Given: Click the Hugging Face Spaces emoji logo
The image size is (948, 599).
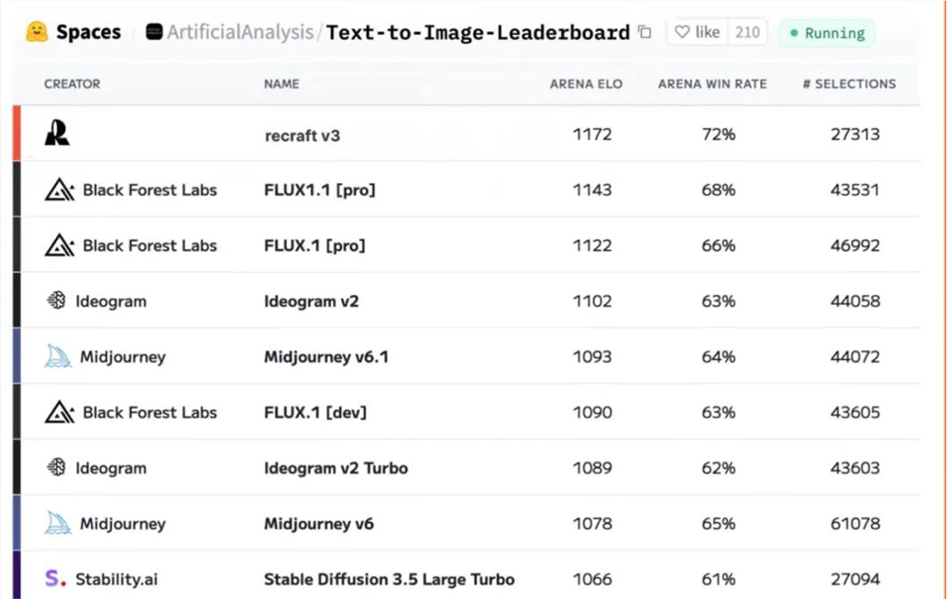Looking at the screenshot, I should click(37, 32).
